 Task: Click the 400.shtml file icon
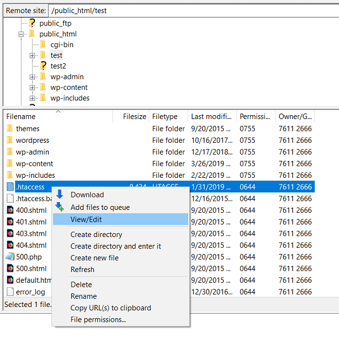[10, 210]
